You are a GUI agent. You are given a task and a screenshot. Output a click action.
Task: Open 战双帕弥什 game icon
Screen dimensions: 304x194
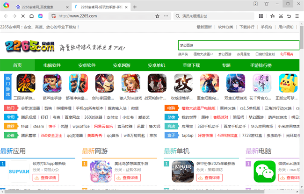coord(157,83)
